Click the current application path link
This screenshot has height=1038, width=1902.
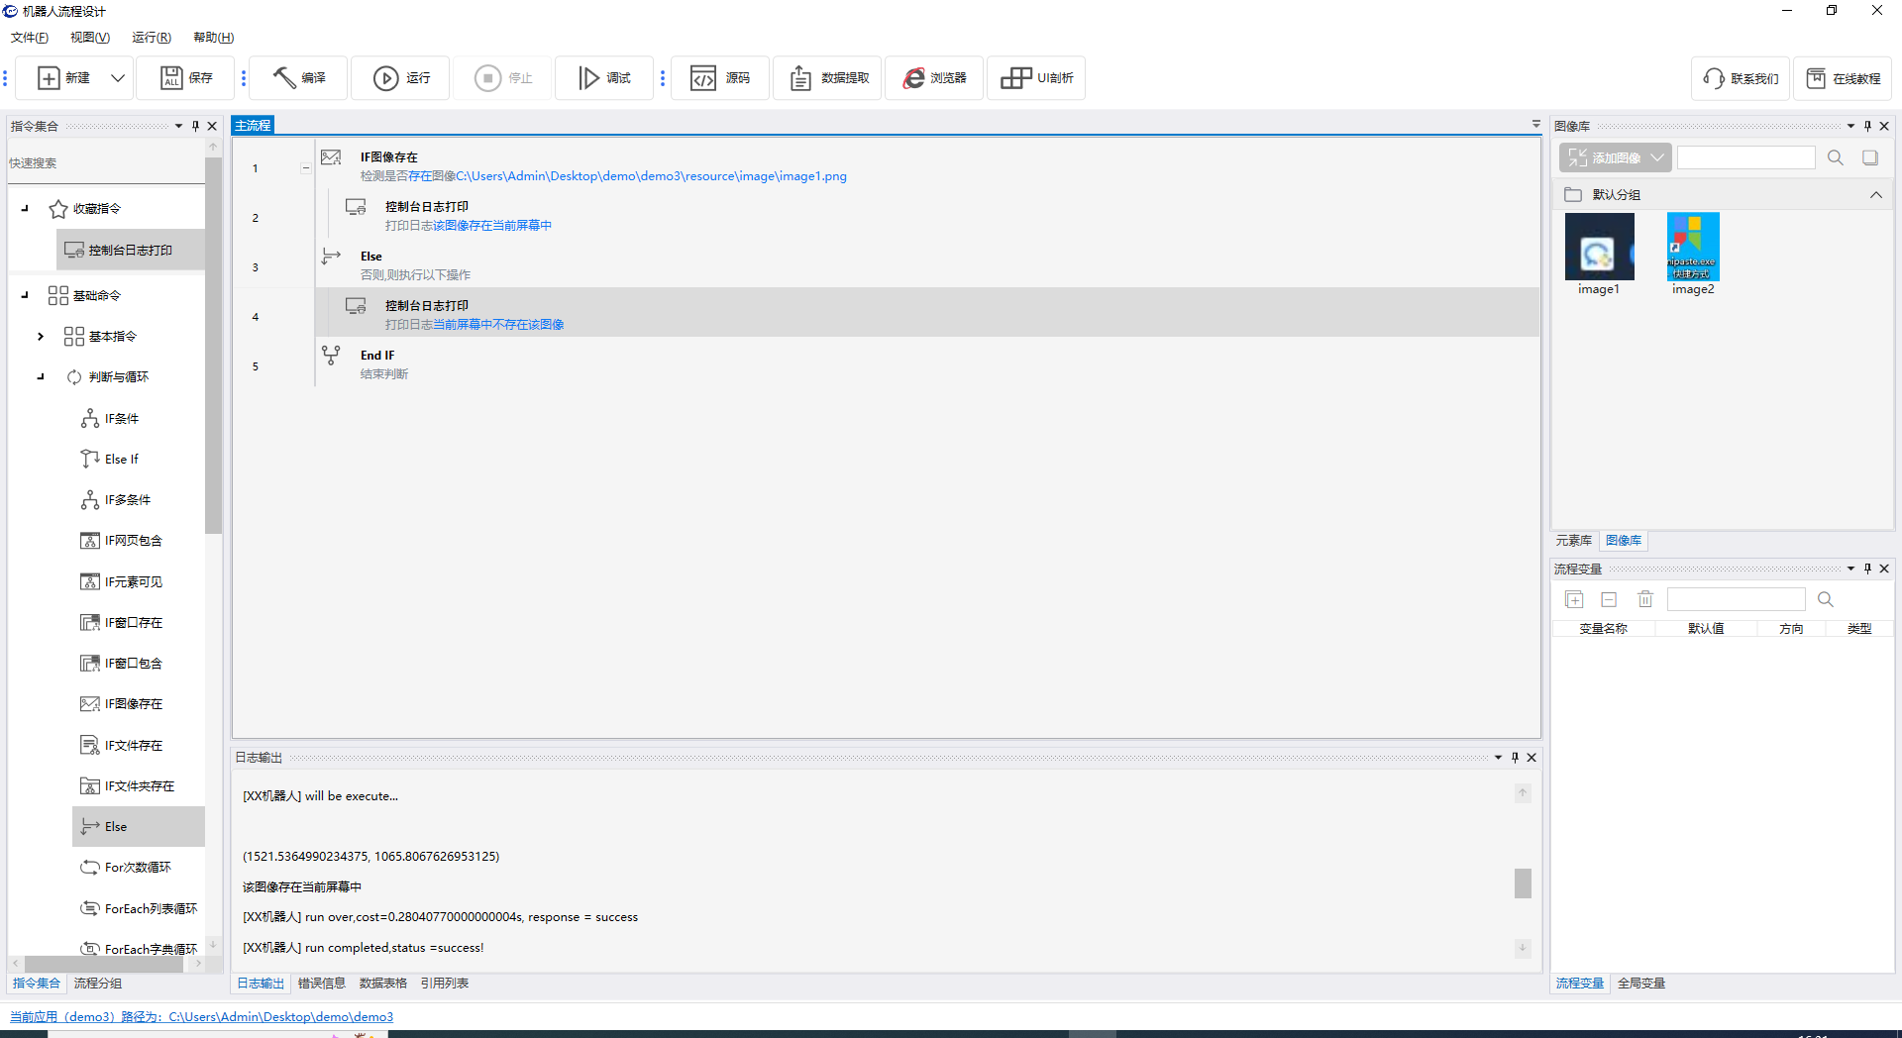202,1017
